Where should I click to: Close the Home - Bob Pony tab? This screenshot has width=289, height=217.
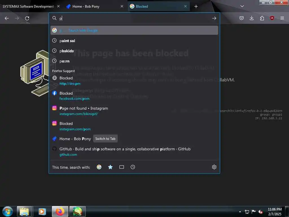122,6
